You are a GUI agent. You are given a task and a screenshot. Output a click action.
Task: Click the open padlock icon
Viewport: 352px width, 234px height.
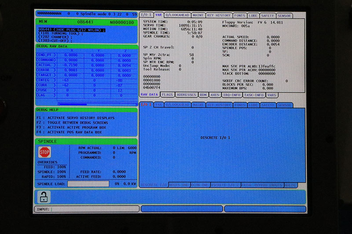44,196
